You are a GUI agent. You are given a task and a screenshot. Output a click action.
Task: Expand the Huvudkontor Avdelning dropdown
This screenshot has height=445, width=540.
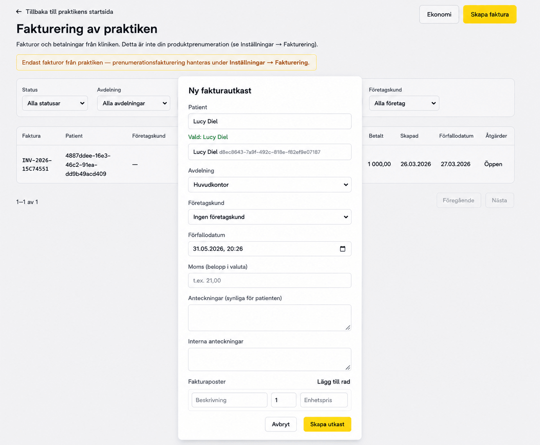(x=270, y=185)
